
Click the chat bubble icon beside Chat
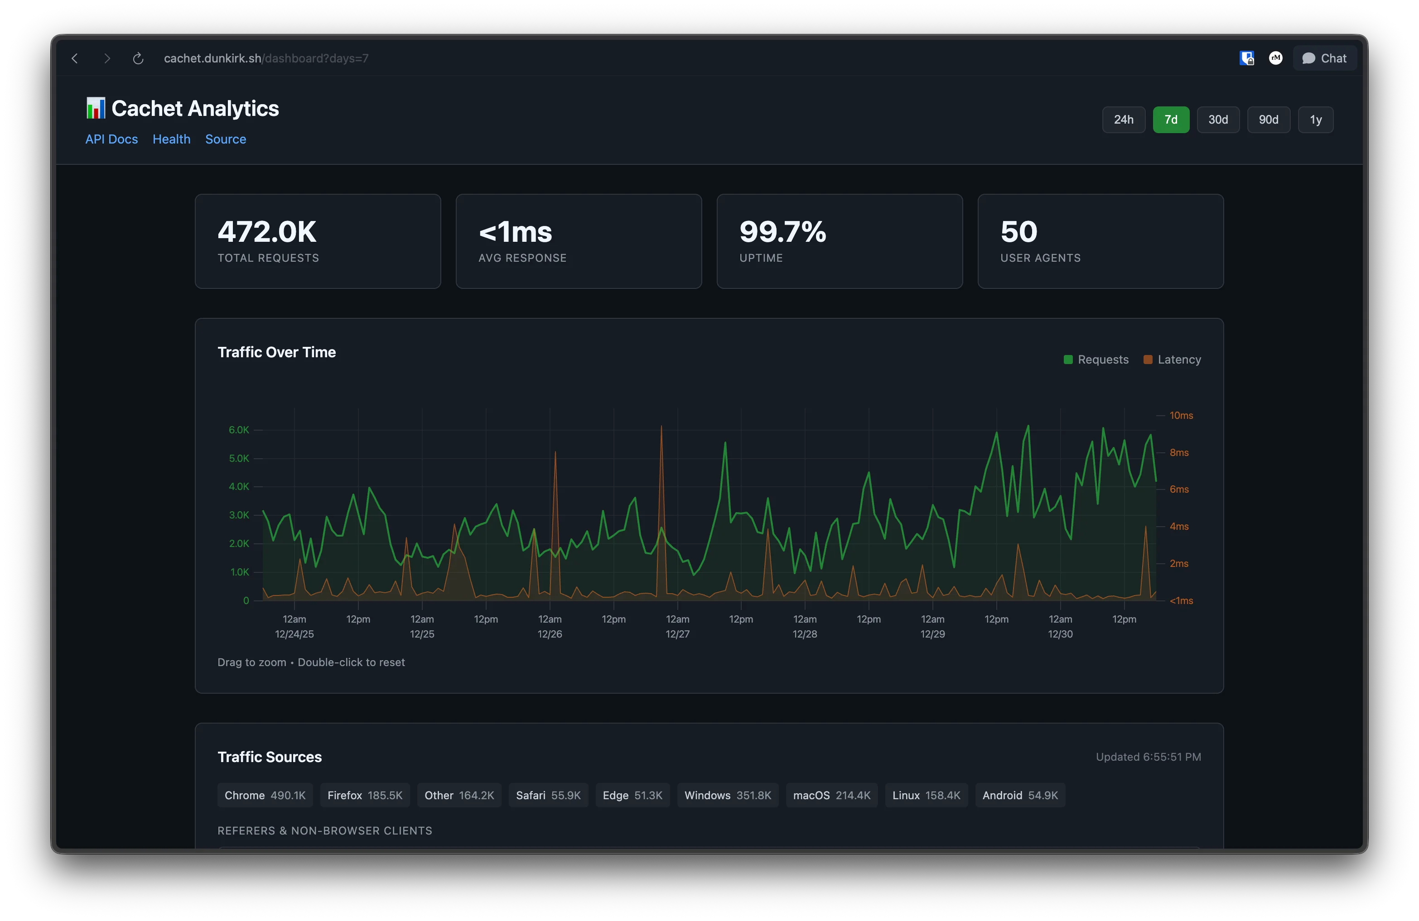1309,58
